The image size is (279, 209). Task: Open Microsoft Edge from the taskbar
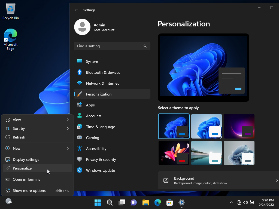[158, 202]
